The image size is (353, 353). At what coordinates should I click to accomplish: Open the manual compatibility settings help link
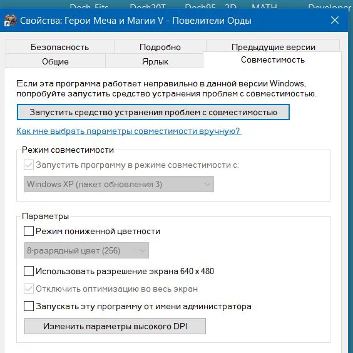click(x=129, y=131)
